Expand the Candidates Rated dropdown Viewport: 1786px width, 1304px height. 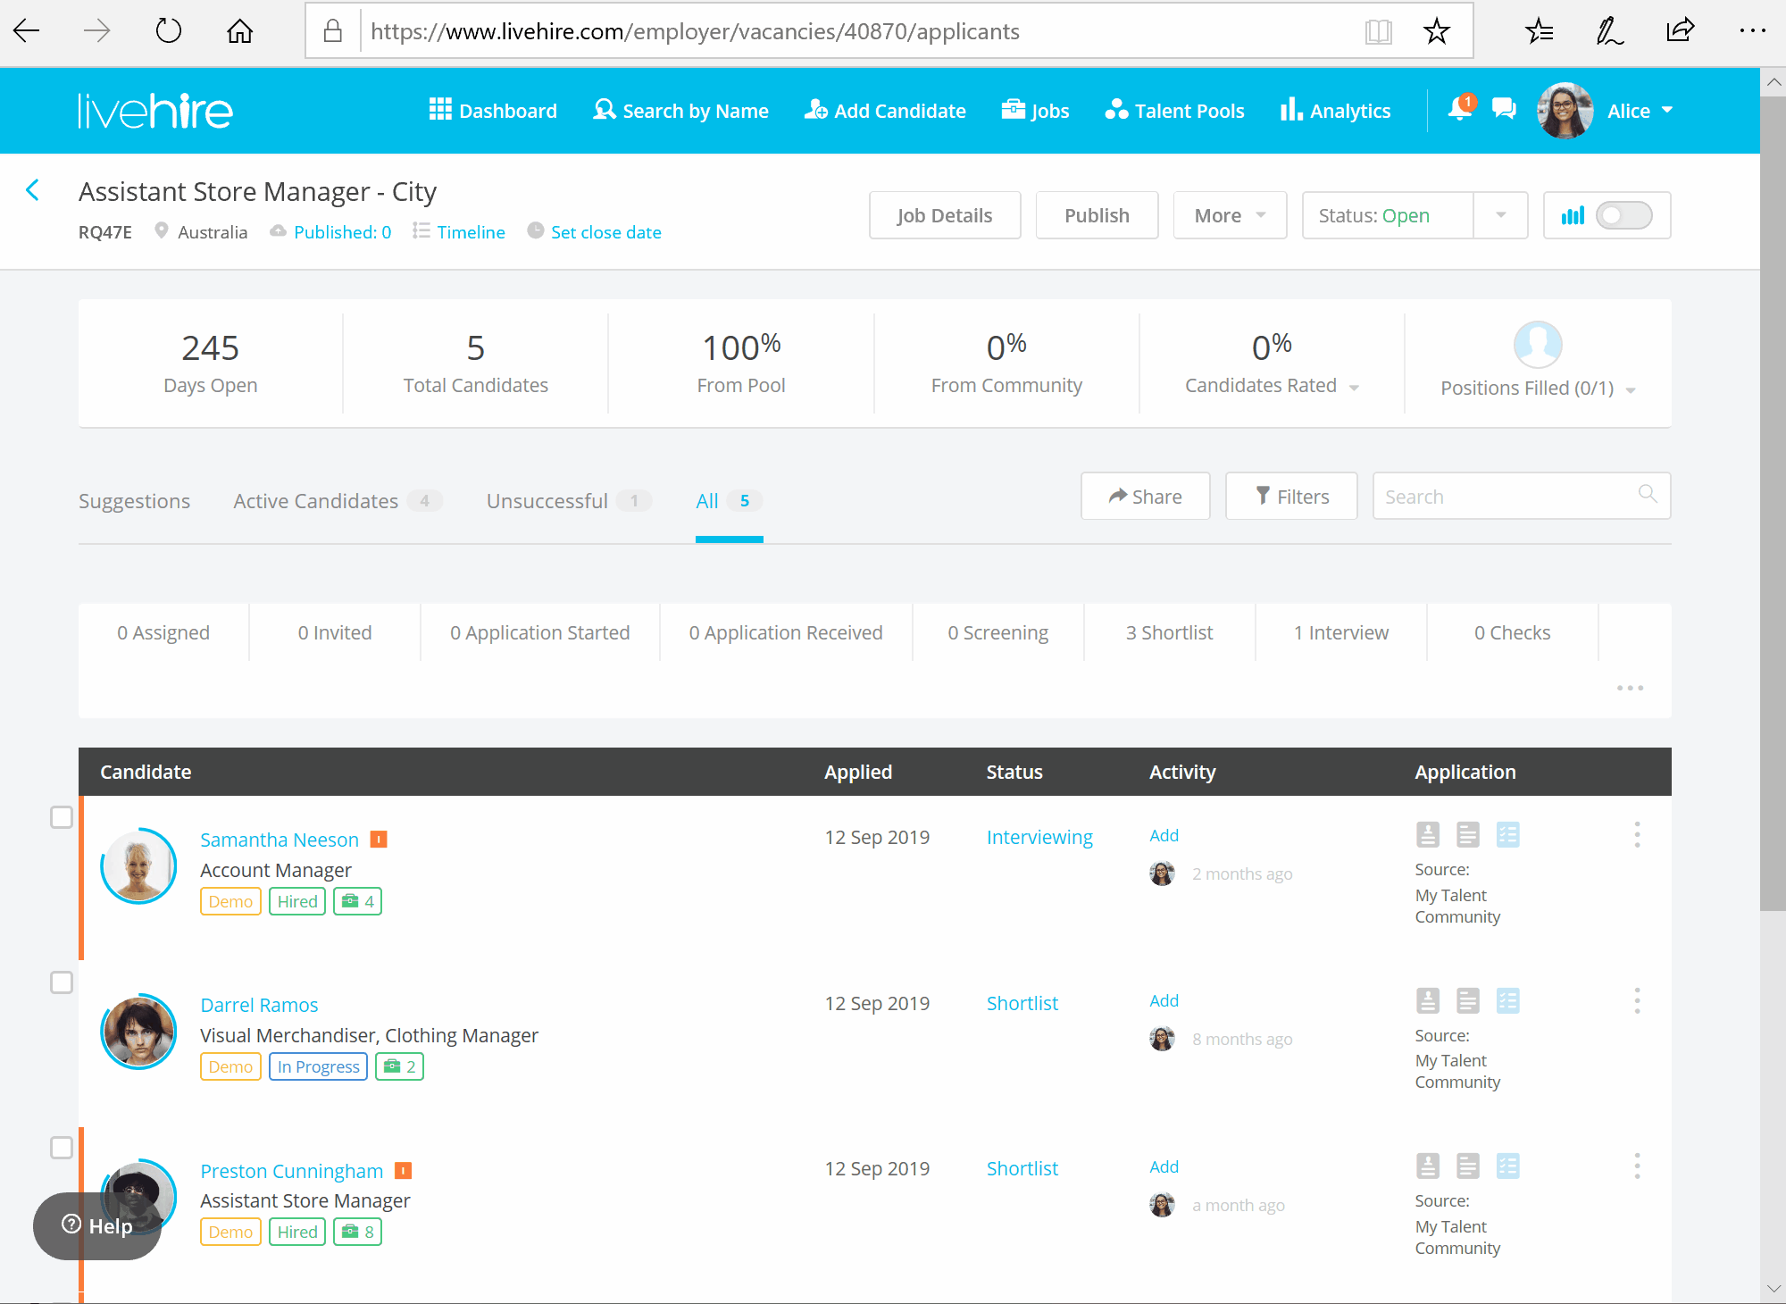(1356, 387)
